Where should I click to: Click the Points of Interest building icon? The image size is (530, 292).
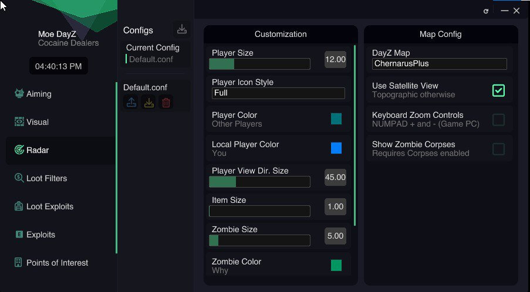18,262
